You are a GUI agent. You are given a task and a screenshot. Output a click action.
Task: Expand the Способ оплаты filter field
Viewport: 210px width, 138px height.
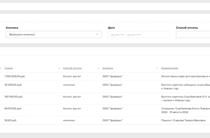(193, 34)
